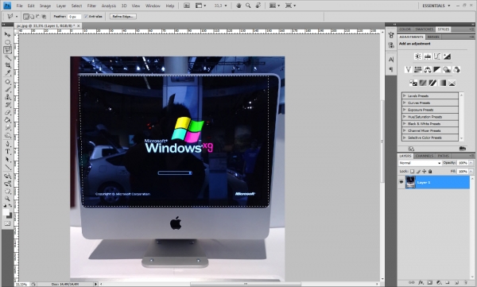
Task: Switch to the Masks tab
Action: [x=433, y=37]
